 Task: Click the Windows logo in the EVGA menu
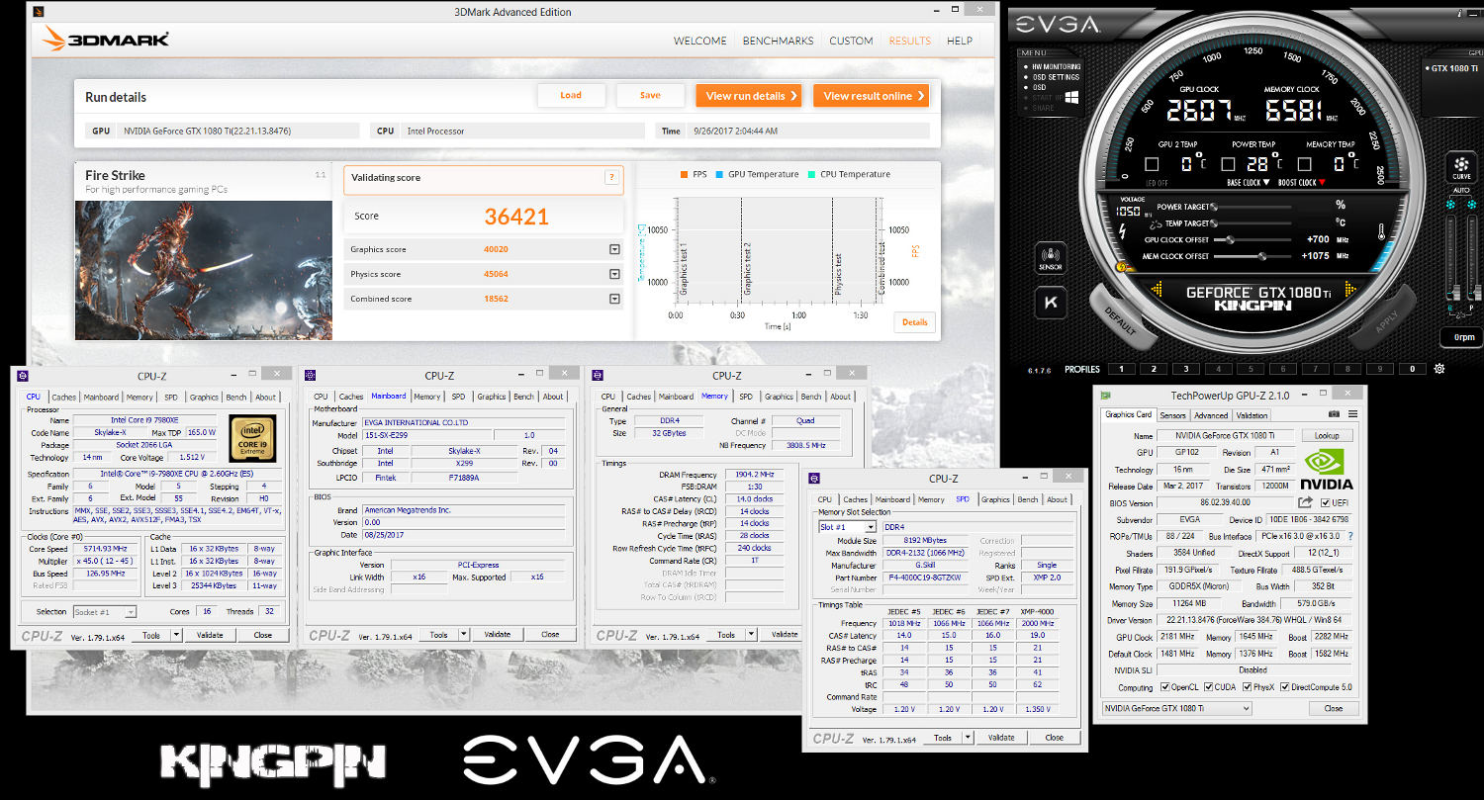(x=1070, y=98)
